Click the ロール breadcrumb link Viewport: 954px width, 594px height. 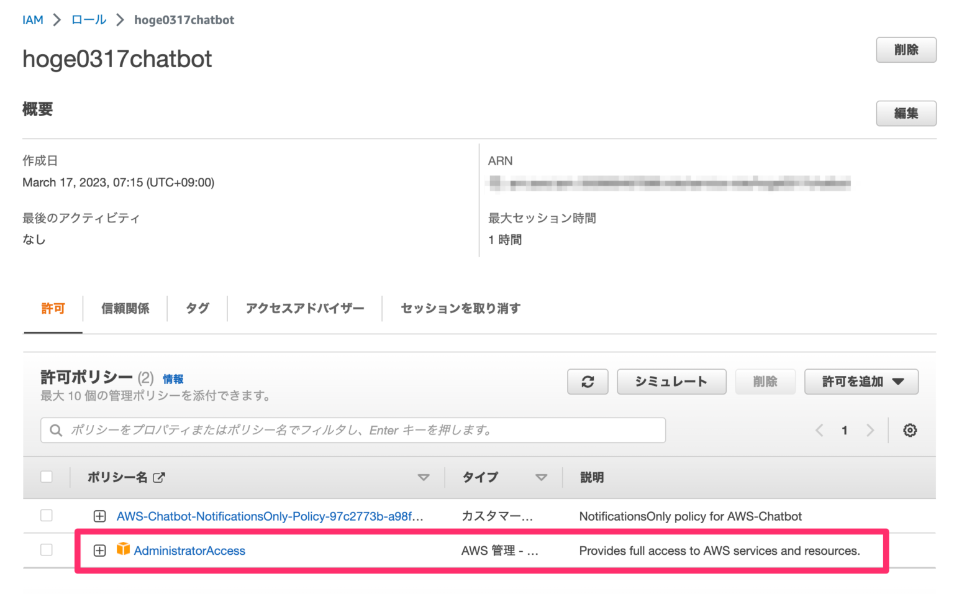87,19
